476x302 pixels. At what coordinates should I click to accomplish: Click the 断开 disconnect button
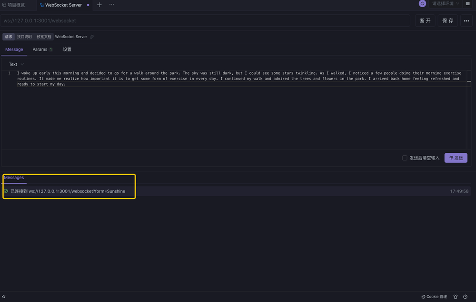pyautogui.click(x=425, y=20)
